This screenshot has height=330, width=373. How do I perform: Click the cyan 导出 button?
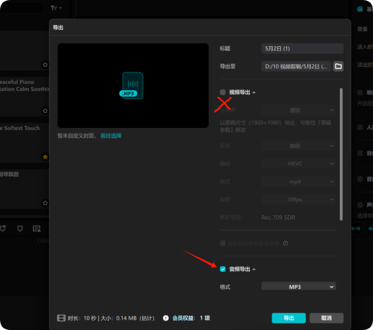[288, 318]
